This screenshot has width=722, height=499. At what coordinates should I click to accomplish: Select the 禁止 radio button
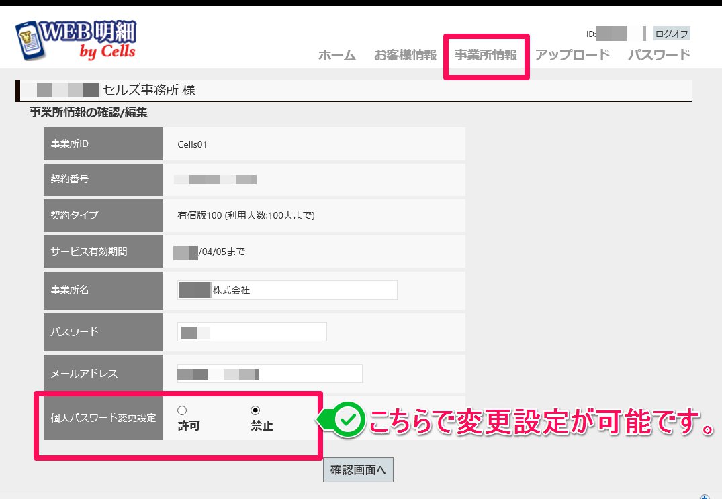255,410
